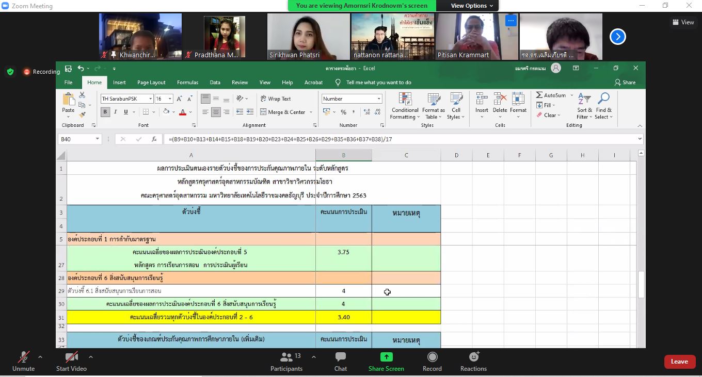Apply Accounting Number Format

click(x=326, y=112)
